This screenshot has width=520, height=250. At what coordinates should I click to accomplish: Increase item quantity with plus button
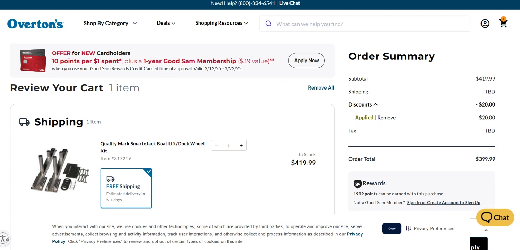pyautogui.click(x=241, y=146)
